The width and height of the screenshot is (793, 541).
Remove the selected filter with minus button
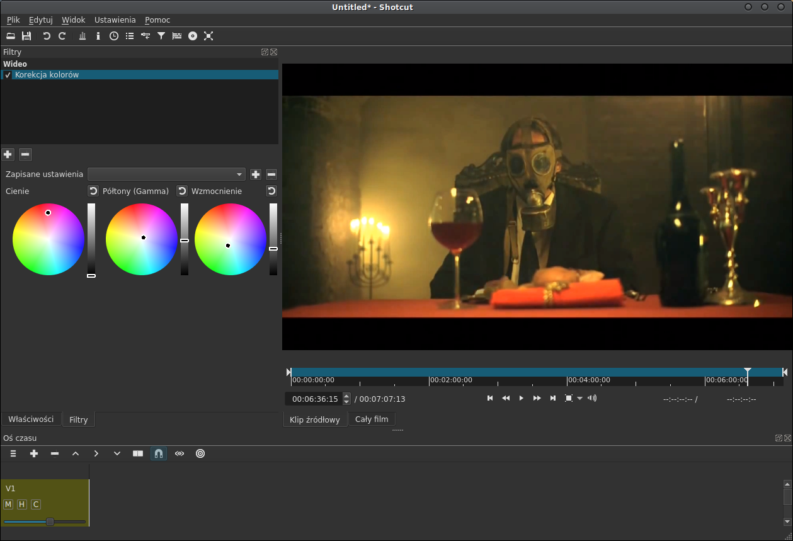coord(25,154)
